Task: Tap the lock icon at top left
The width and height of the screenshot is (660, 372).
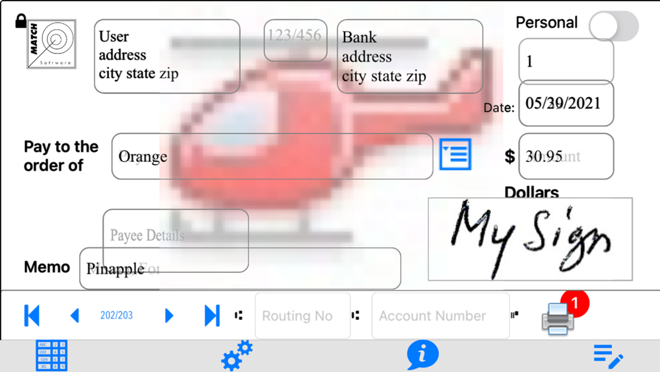Action: pos(20,20)
